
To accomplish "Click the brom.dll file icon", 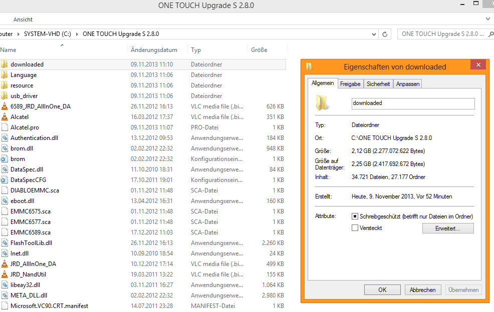I will 5,148.
